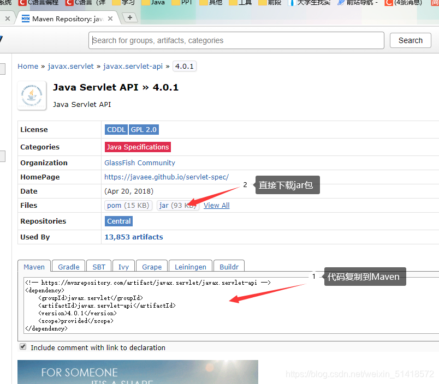Open the Central repository tag

pos(118,221)
